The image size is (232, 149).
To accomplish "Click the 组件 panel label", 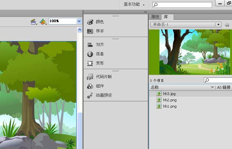I will coord(100,86).
